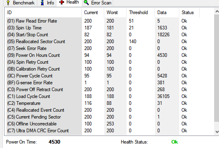Sort by the ID column header
The image size is (219, 148).
coord(44,13)
